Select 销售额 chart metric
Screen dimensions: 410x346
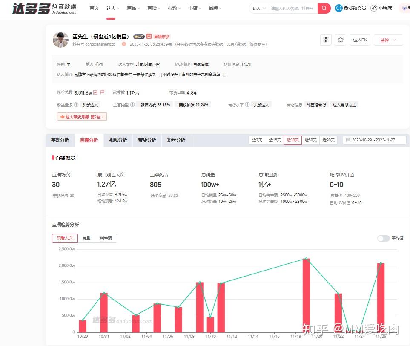pyautogui.click(x=106, y=238)
